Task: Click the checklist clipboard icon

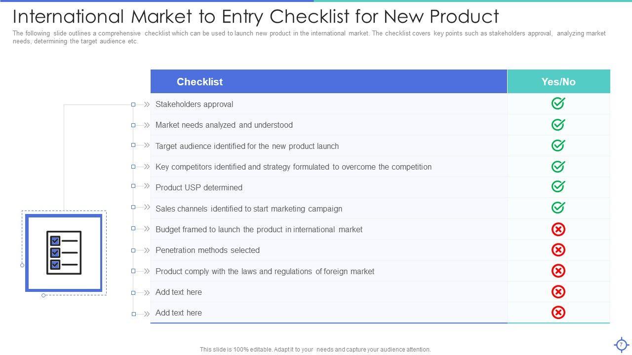Action: (64, 252)
